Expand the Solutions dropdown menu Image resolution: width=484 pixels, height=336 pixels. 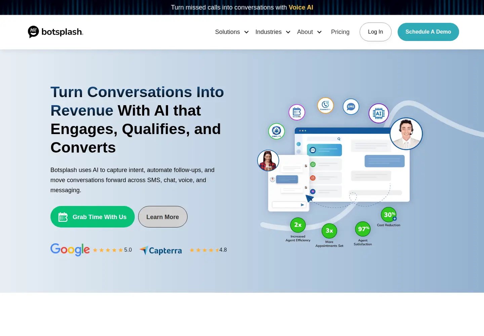(x=232, y=32)
